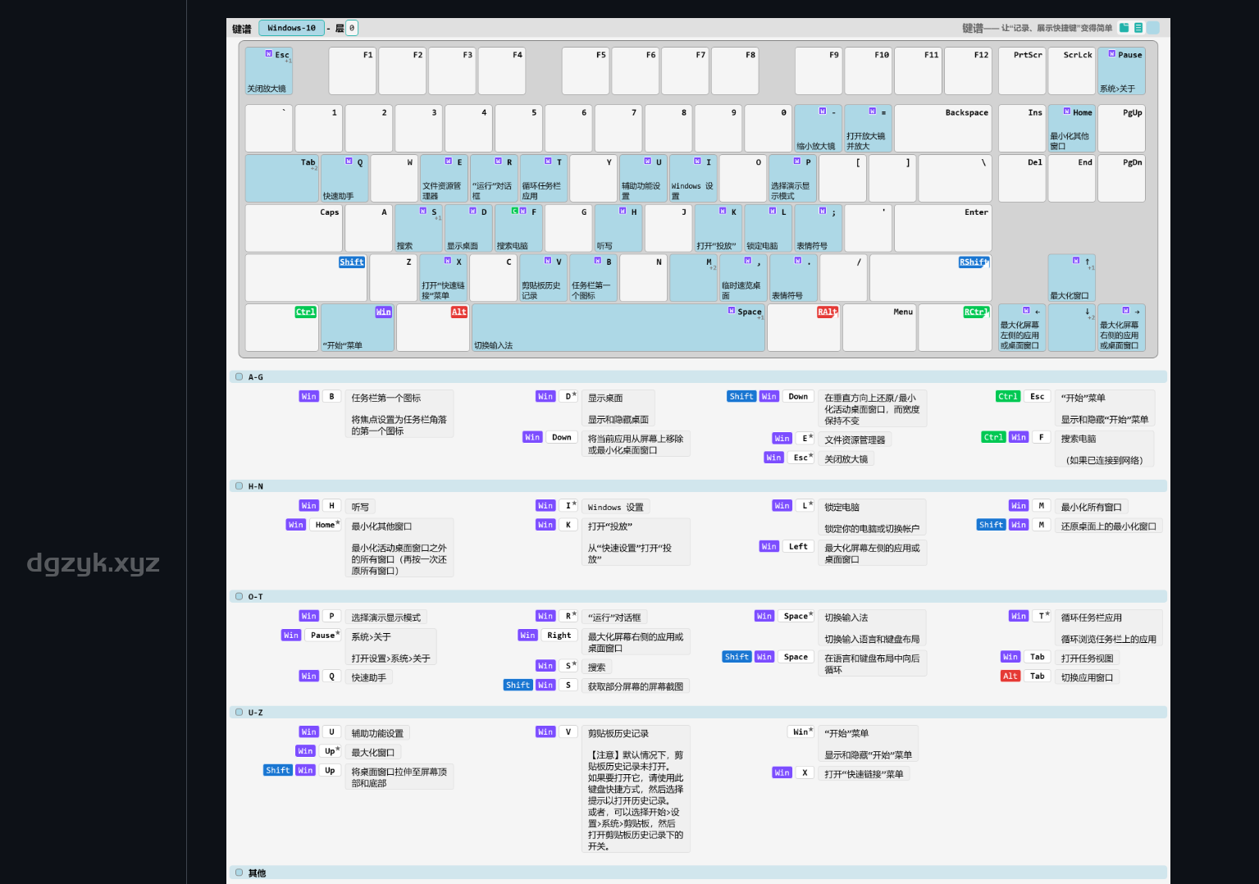
Task: Toggle the Win modifier key labeled “开始”菜单
Action: [x=358, y=328]
